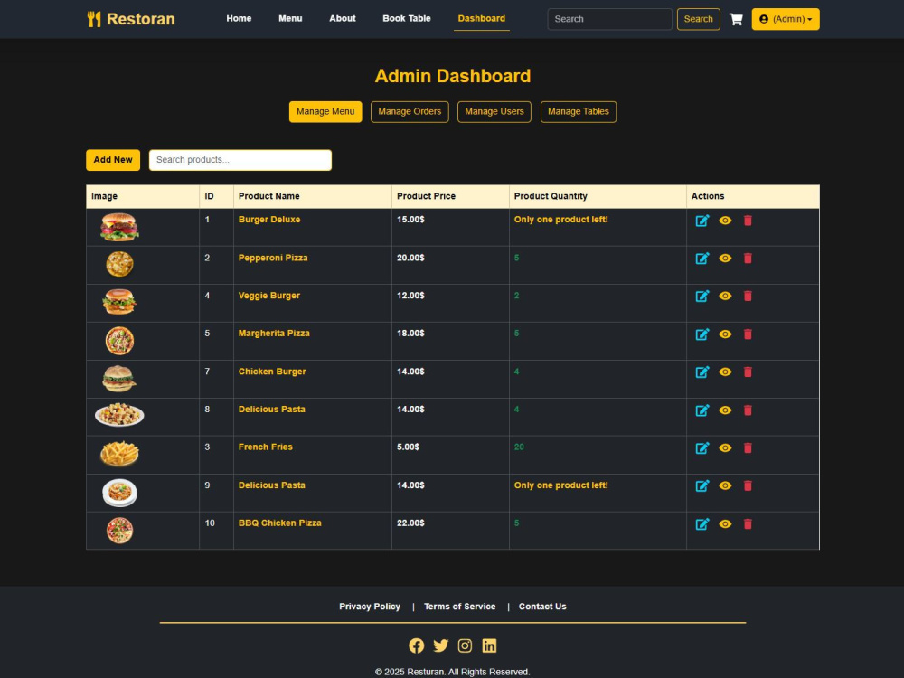Edit Delicious Pasta with ID 9

click(x=702, y=485)
